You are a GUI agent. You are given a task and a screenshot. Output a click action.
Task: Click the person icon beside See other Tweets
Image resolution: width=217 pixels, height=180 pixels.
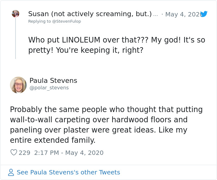pyautogui.click(x=11, y=173)
